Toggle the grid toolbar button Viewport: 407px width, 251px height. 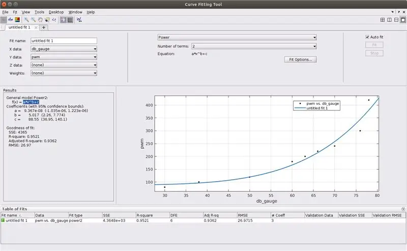pyautogui.click(x=70, y=20)
